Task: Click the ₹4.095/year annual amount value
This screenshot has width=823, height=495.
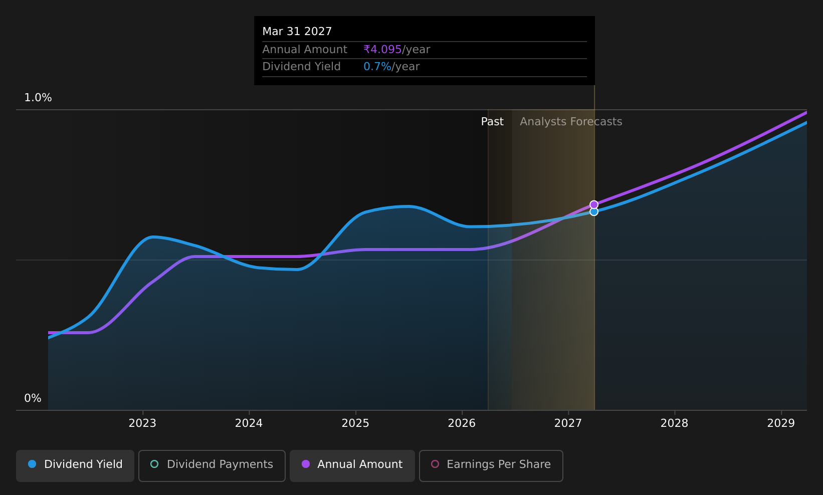Action: point(397,50)
